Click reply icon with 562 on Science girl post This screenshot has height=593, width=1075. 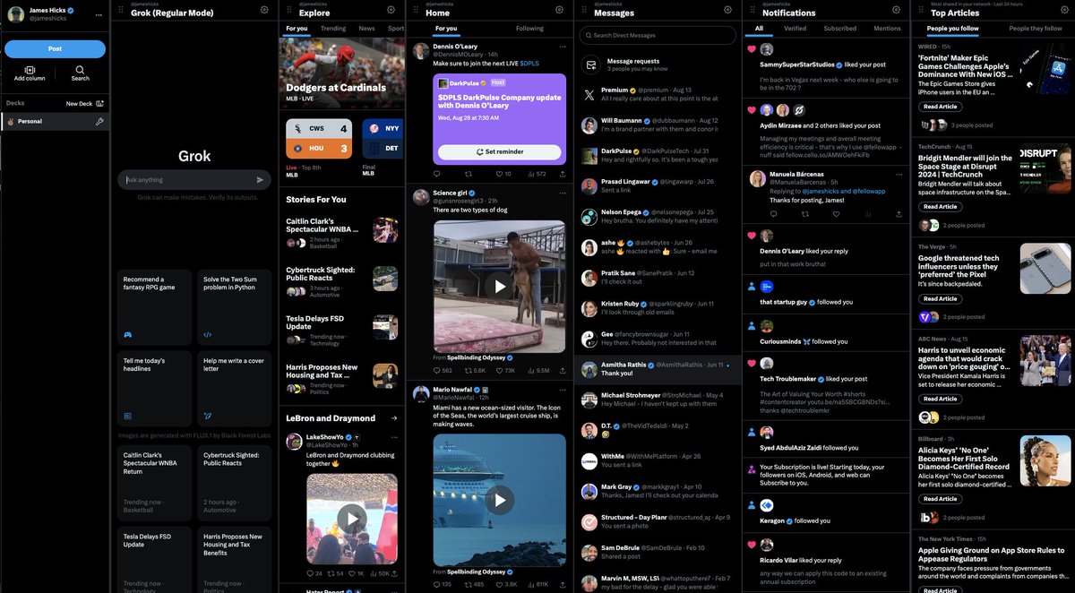click(x=437, y=370)
